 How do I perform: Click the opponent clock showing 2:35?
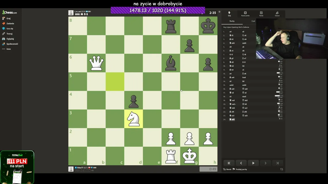coord(212,13)
